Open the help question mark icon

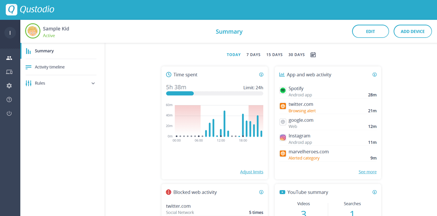coord(9,100)
